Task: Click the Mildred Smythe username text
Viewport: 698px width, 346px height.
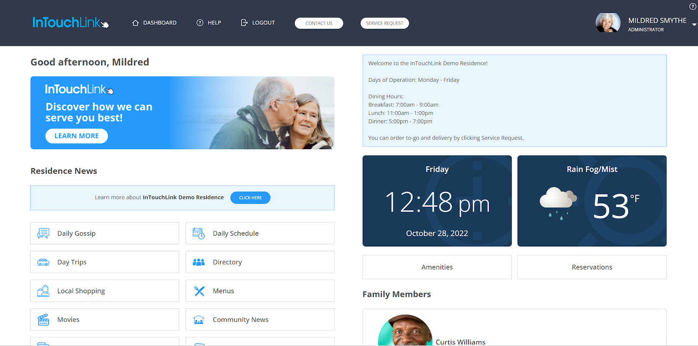Action: pyautogui.click(x=657, y=20)
